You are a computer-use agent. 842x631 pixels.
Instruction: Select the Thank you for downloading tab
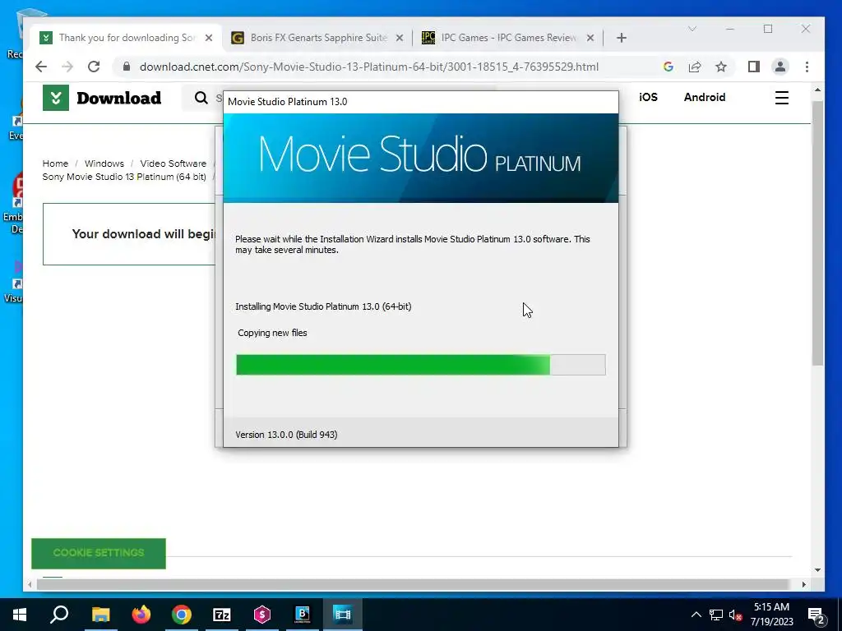[126, 38]
